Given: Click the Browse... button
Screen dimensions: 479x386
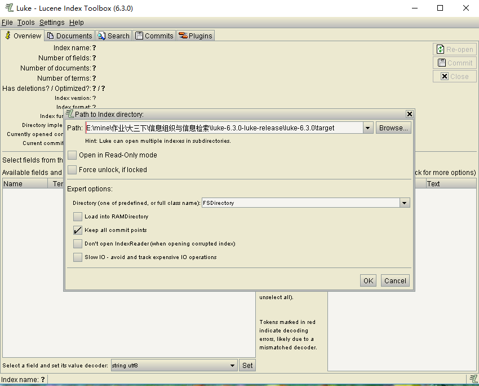Looking at the screenshot, I should coord(393,128).
